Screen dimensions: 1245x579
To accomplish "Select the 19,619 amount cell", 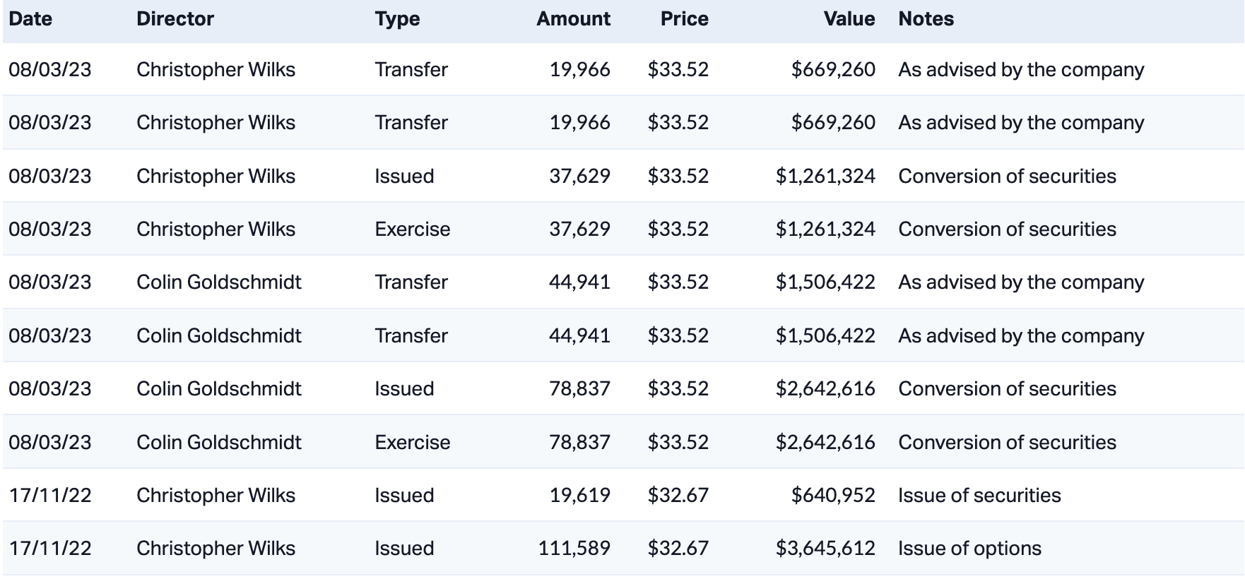I will click(x=579, y=495).
